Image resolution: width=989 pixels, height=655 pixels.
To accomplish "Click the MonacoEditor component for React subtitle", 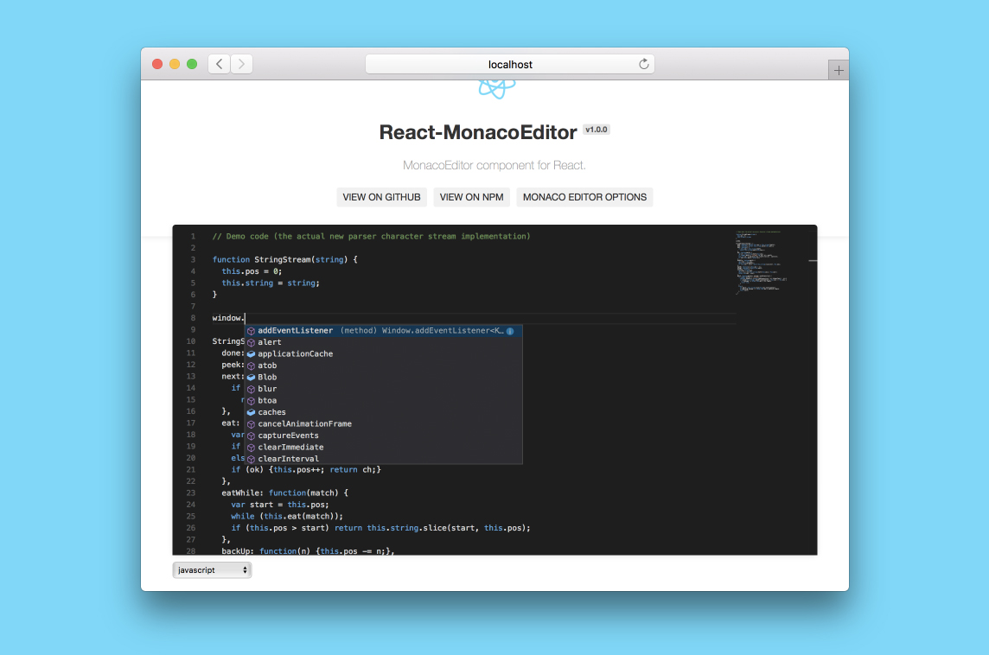I will click(494, 165).
